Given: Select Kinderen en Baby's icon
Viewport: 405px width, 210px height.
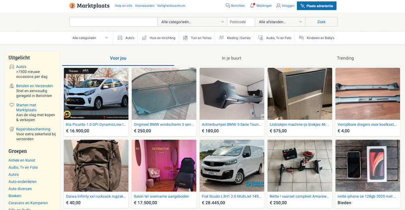Looking at the screenshot, I should tap(301, 38).
